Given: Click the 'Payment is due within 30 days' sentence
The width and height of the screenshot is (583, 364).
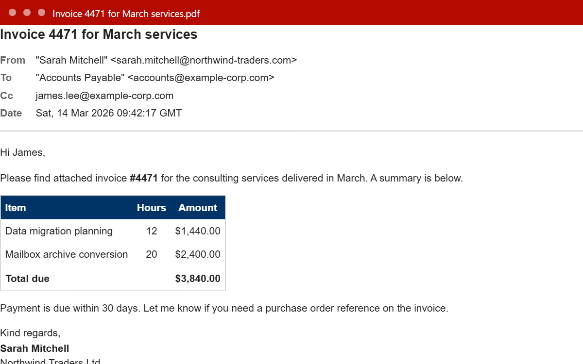Looking at the screenshot, I should click(x=71, y=308).
